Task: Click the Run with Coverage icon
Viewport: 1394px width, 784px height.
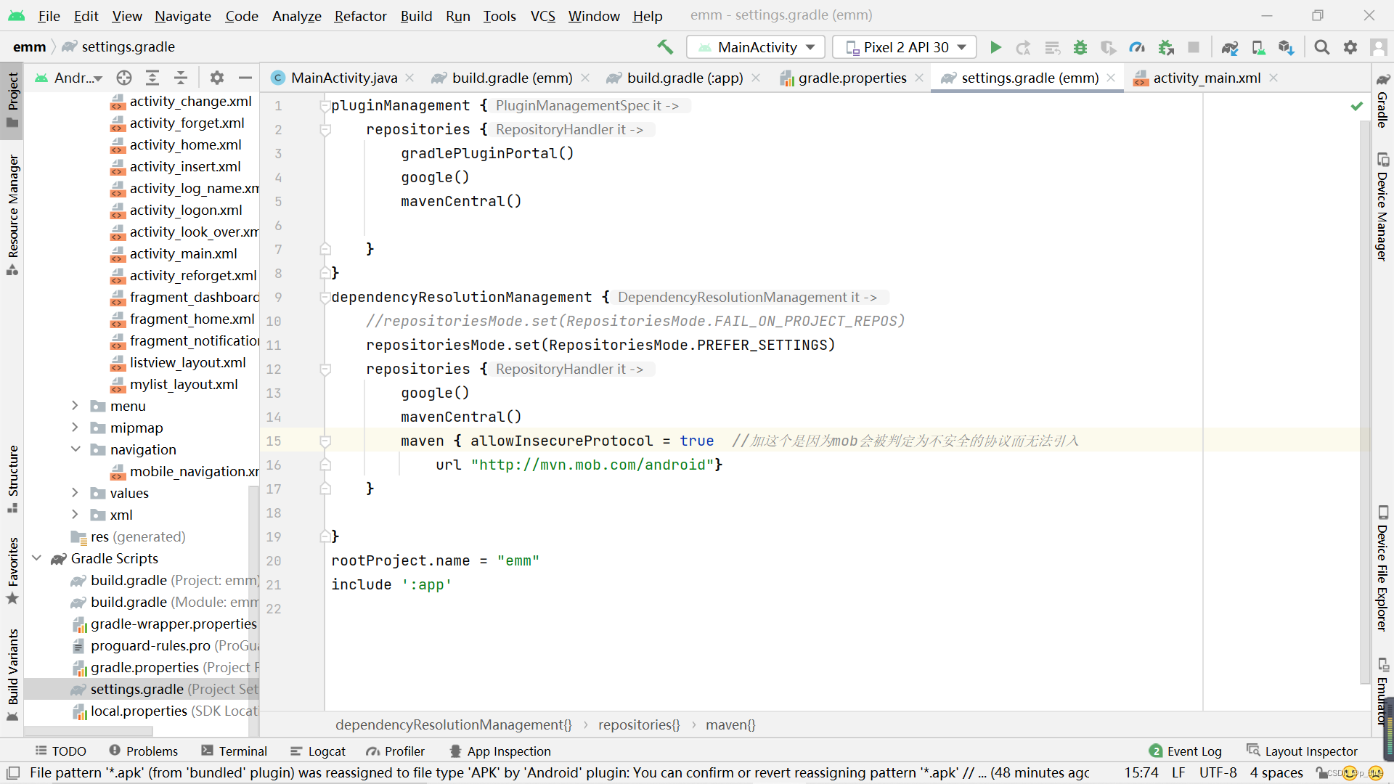Action: click(1109, 47)
